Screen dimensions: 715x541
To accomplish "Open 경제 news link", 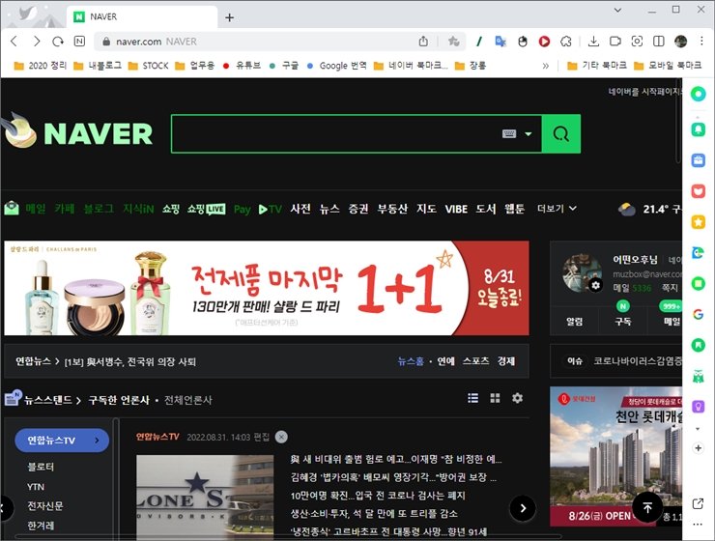I will tap(505, 361).
